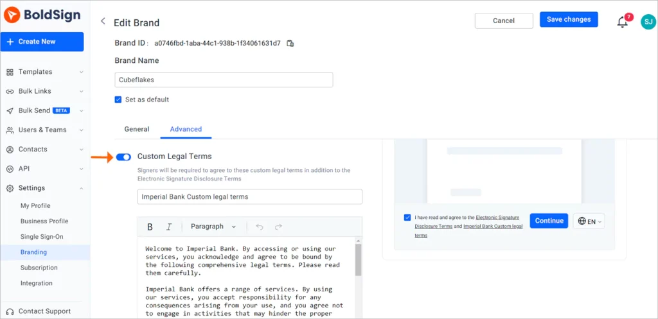Open Single Sign-On settings
This screenshot has width=658, height=319.
tap(42, 237)
